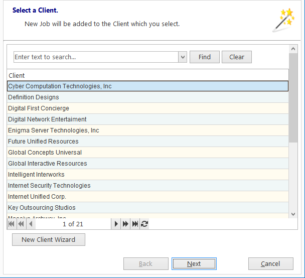Select Enigma Server Technologies, Inc
Viewport: 305px width, 278px height.
click(x=148, y=130)
